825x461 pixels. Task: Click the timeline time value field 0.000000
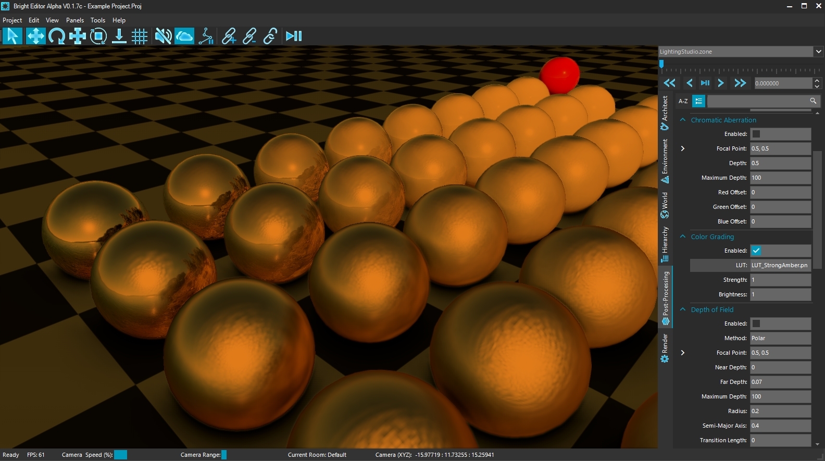coord(783,83)
